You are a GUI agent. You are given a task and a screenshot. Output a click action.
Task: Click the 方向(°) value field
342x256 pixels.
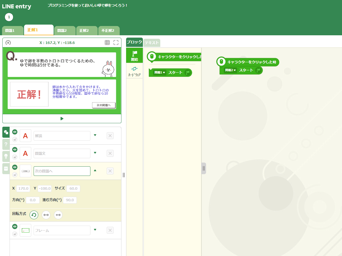tap(33, 200)
